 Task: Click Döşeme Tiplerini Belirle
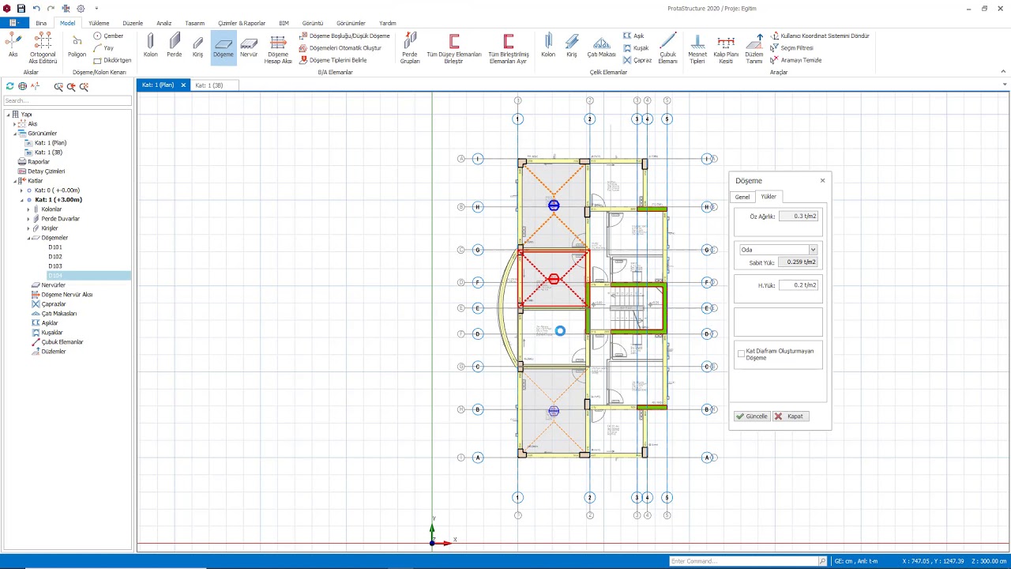tap(333, 60)
